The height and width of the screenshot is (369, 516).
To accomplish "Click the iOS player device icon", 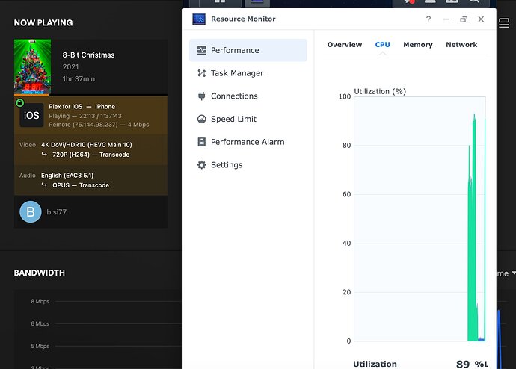I will (31, 115).
